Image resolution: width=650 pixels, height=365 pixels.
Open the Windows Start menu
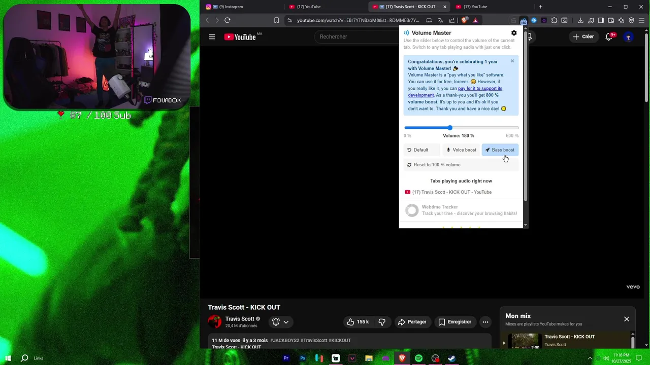(x=8, y=358)
